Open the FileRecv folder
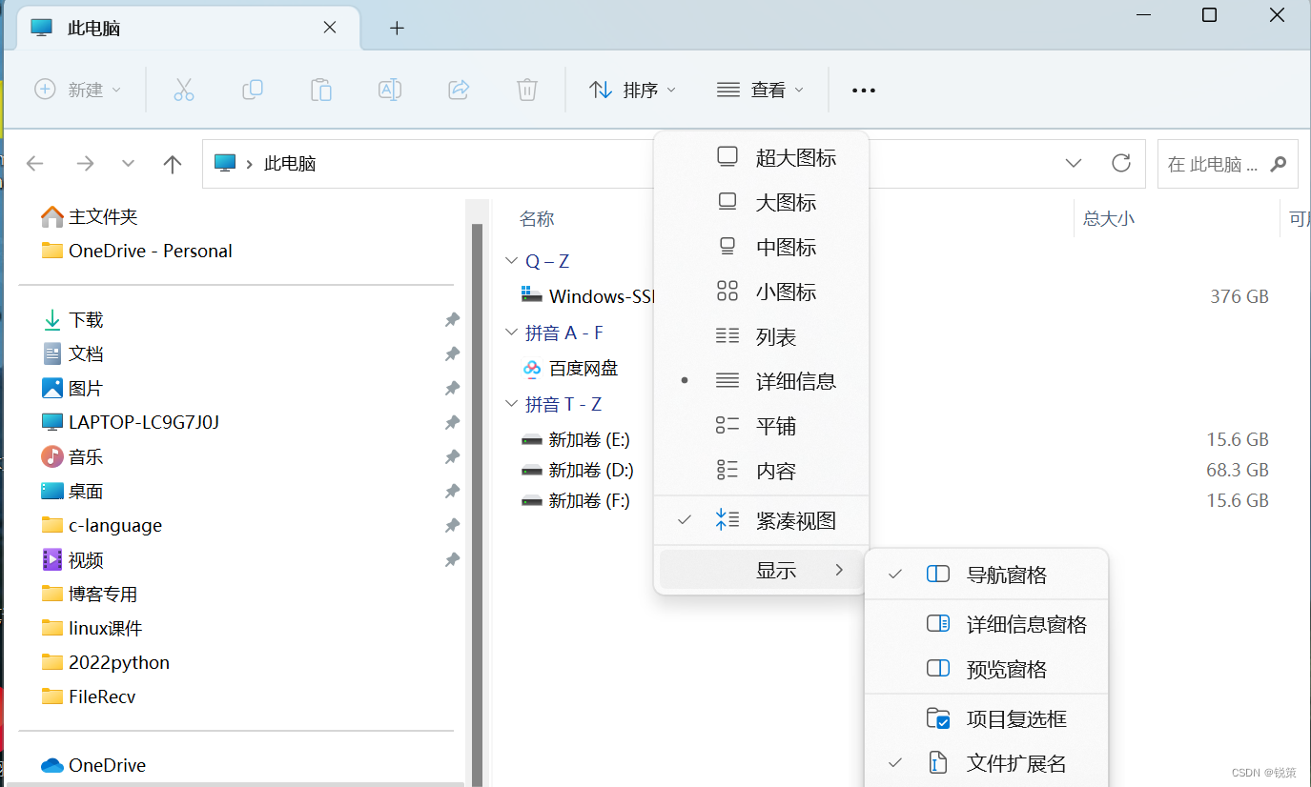The height and width of the screenshot is (787, 1311). 89,696
